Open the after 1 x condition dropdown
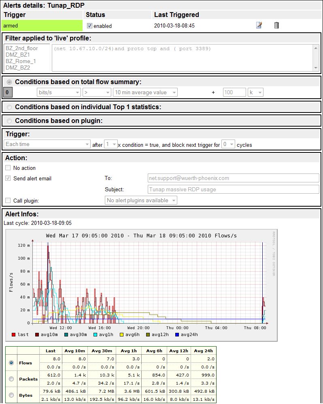This screenshot has width=323, height=404. (110, 144)
